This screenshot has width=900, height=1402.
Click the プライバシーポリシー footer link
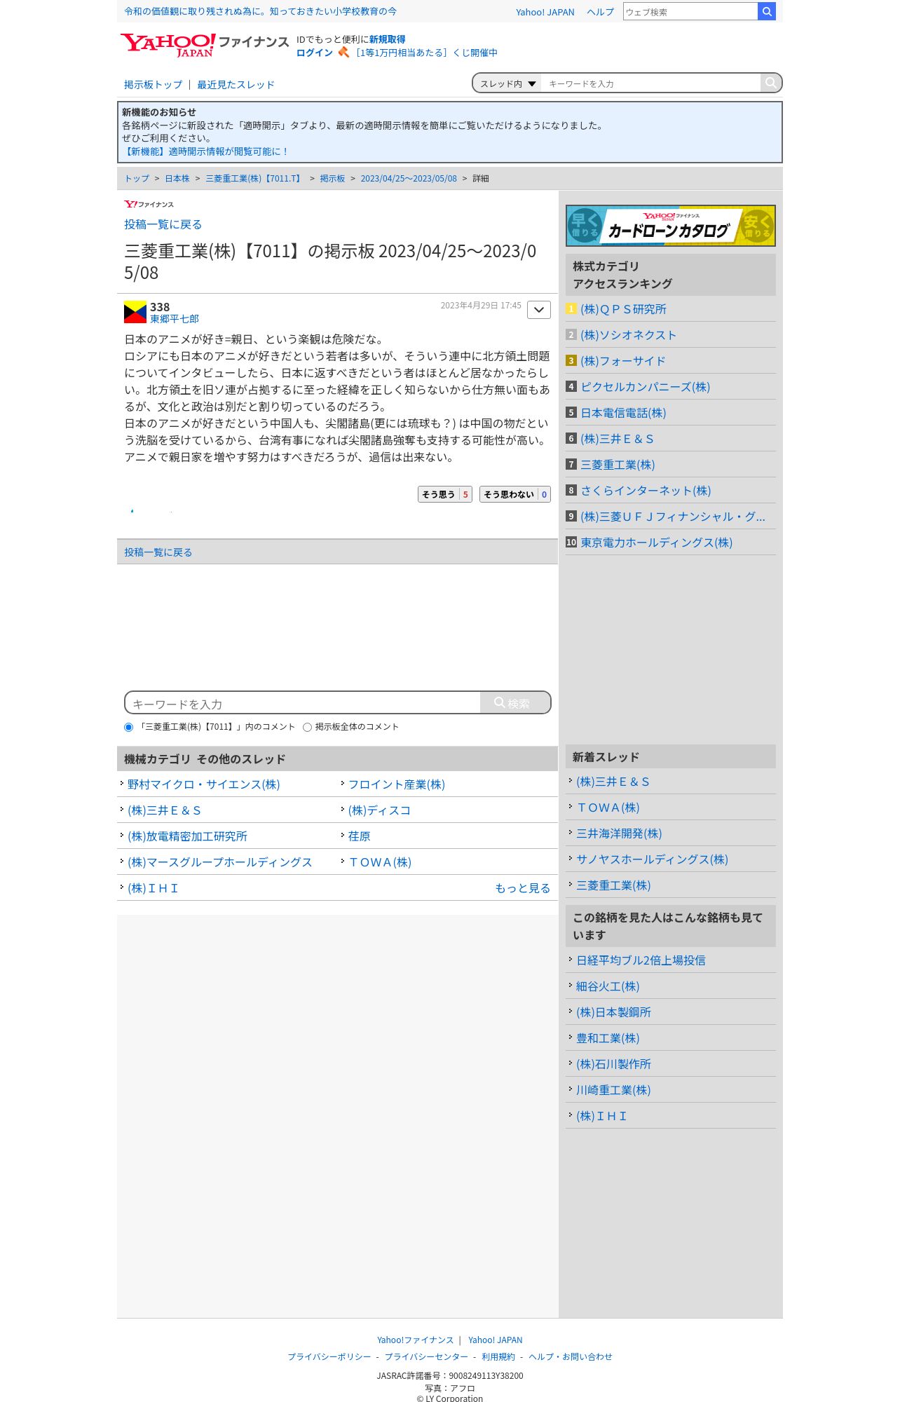pos(329,1357)
